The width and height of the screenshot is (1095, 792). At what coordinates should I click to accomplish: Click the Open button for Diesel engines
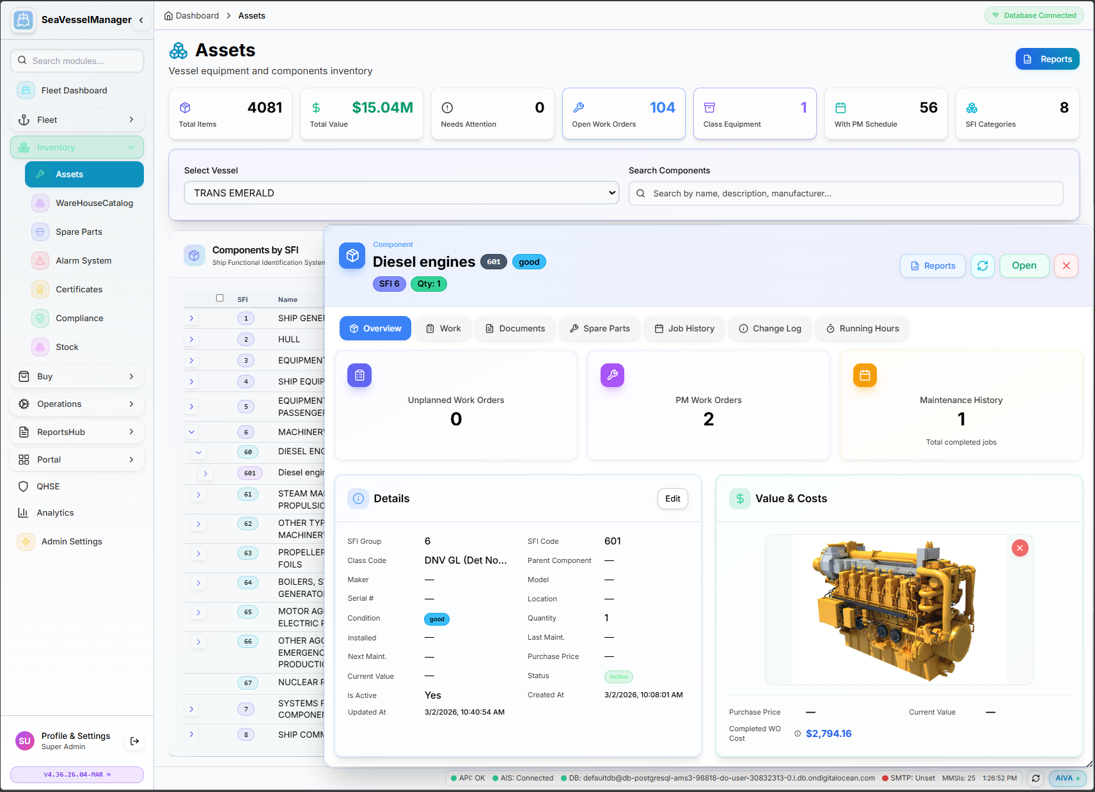[1024, 265]
